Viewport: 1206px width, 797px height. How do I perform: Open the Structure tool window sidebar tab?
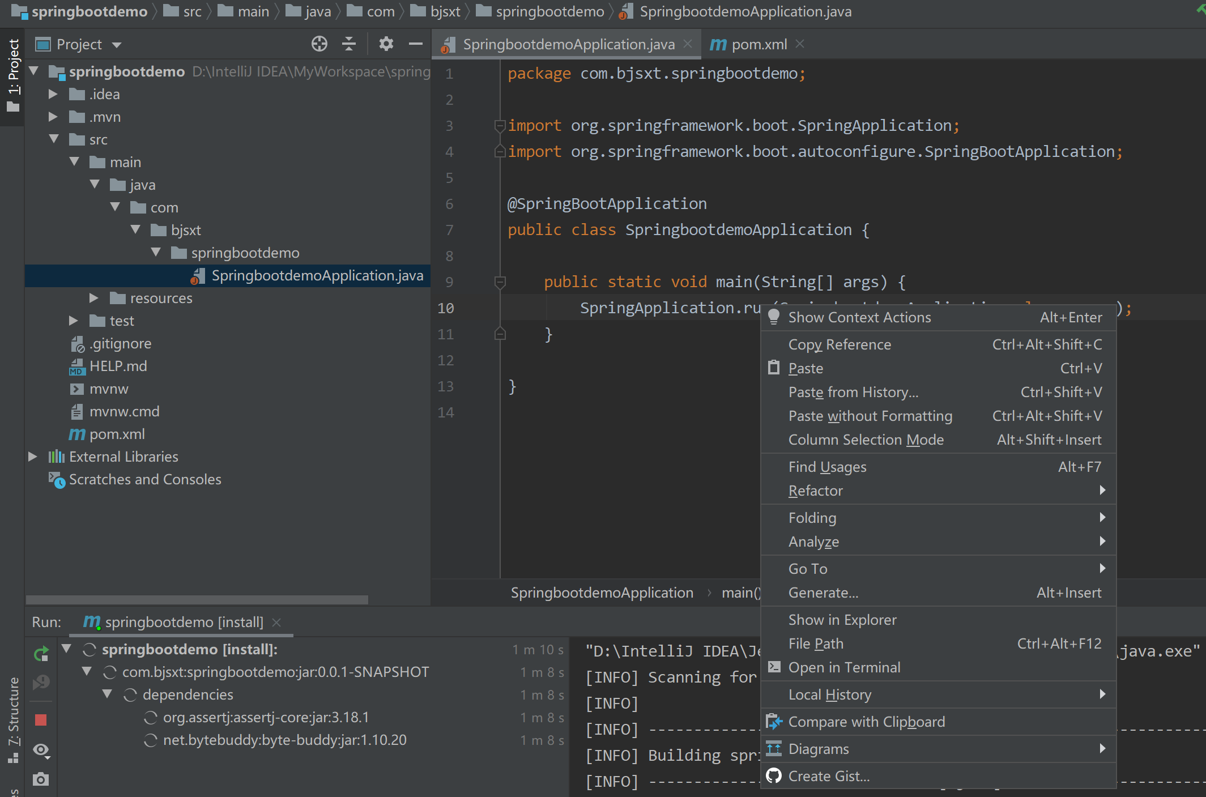point(13,719)
